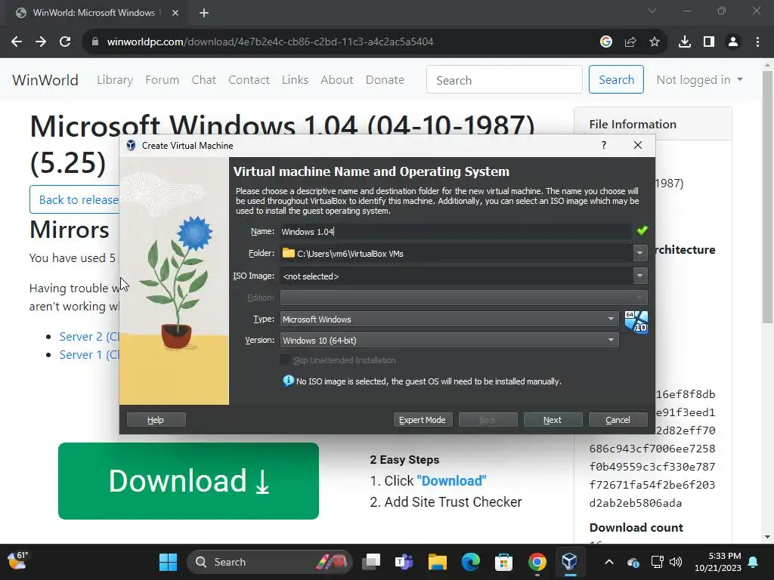Screen dimensions: 774x580
Task: Toggle the Chrome side panel icon
Action: click(x=709, y=42)
